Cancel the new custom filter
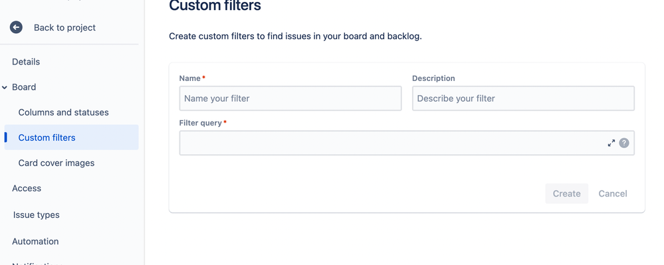664x265 pixels. click(612, 193)
